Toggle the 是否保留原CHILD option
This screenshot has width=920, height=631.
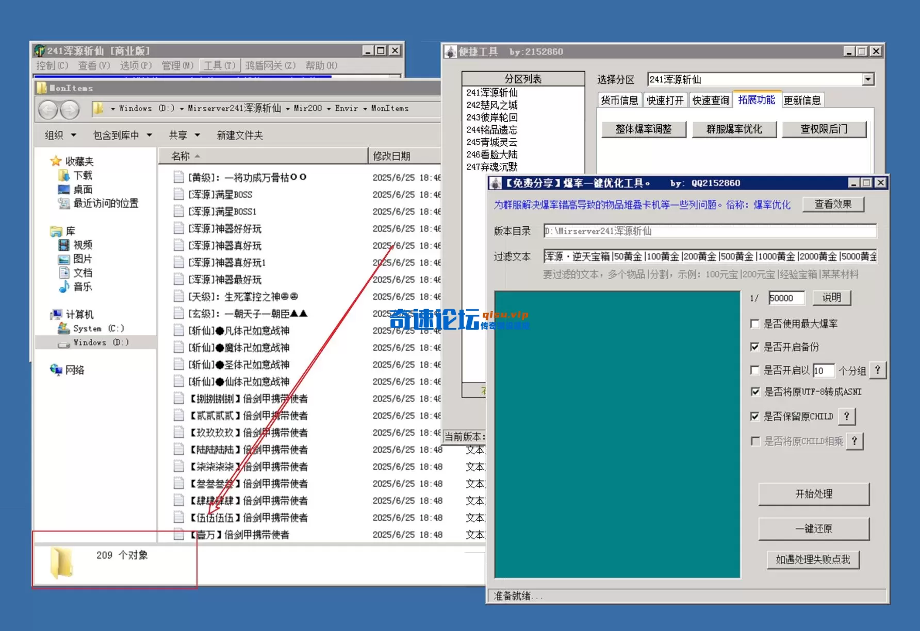click(755, 416)
